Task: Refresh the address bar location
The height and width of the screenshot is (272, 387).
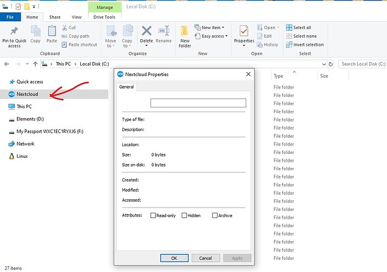Action: click(330, 64)
